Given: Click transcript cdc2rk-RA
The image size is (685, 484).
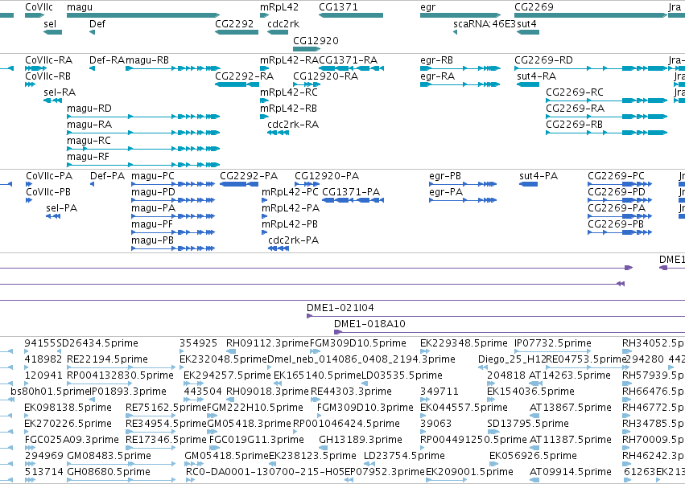Looking at the screenshot, I should 293,125.
